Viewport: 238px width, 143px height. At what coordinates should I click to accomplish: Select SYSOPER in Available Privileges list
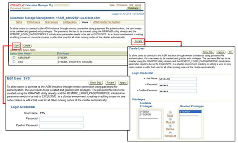coord(145,114)
